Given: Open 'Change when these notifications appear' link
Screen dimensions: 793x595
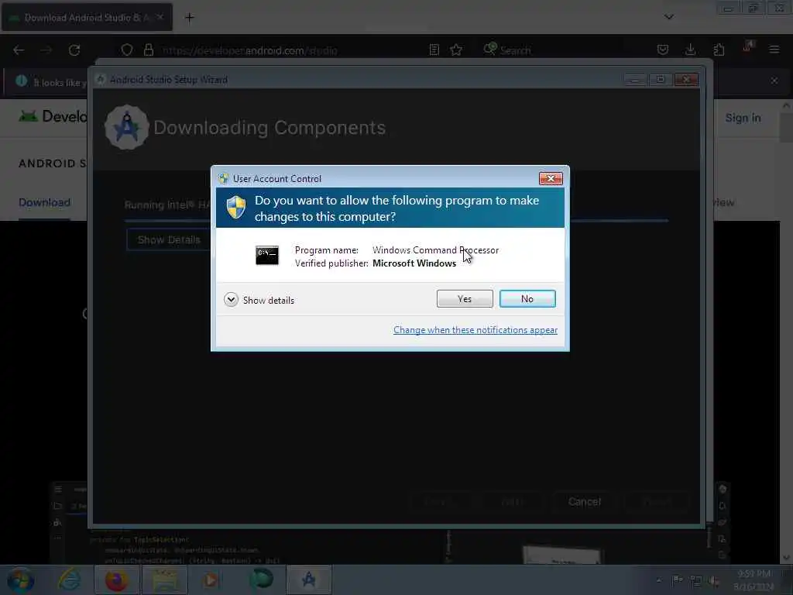Looking at the screenshot, I should pos(475,330).
